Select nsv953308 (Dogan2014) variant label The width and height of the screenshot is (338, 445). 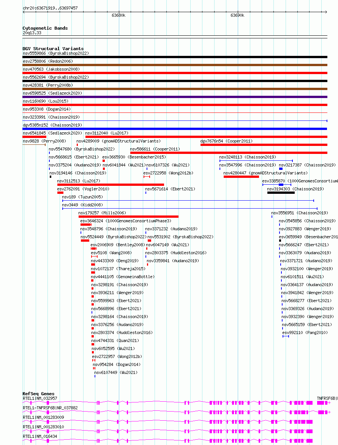pos(47,109)
